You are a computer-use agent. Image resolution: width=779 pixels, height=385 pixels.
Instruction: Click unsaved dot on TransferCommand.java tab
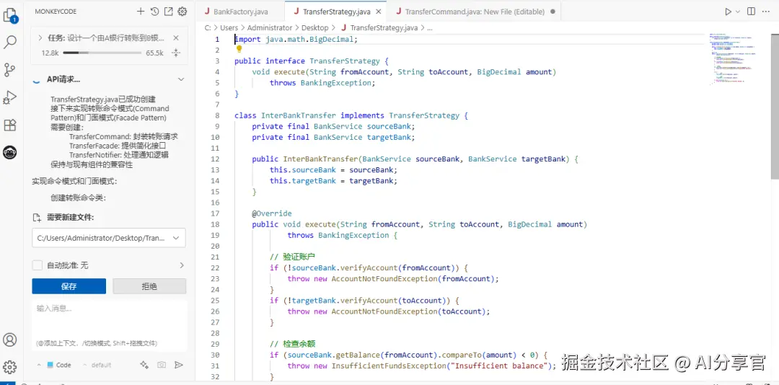click(553, 12)
